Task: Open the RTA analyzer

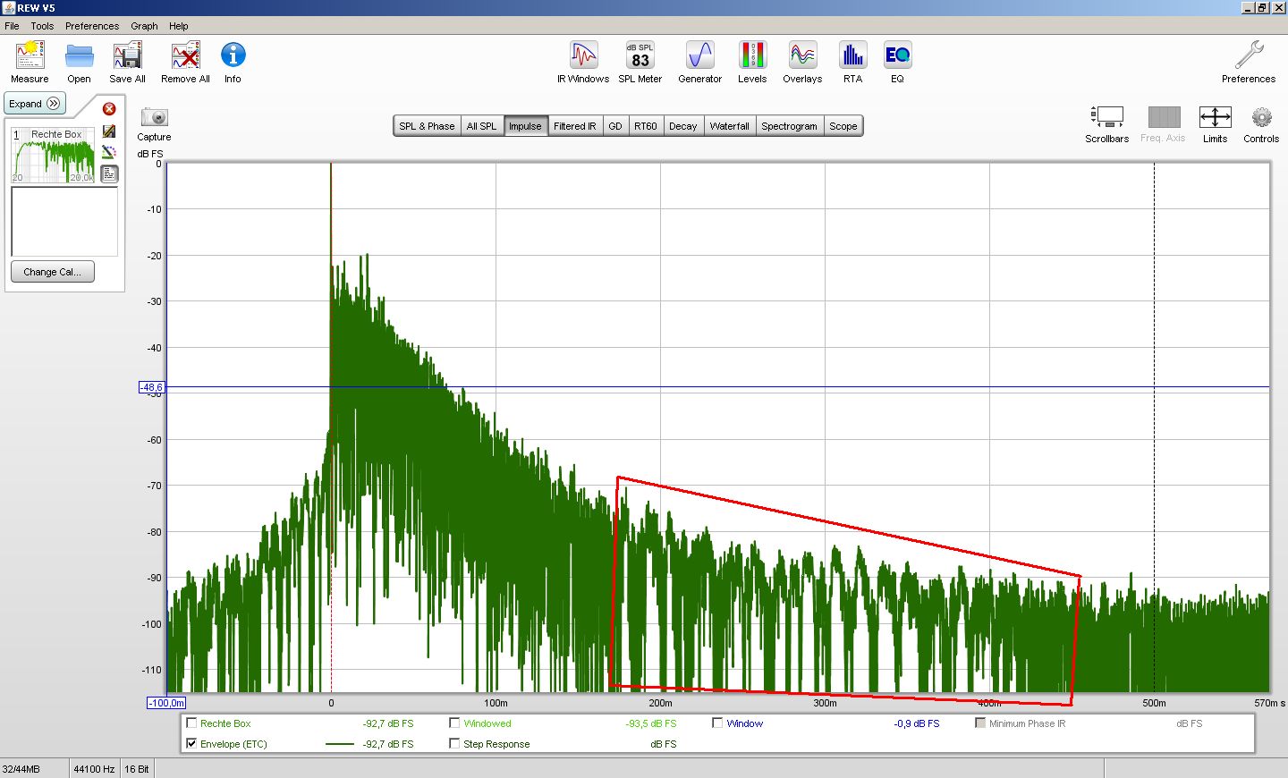Action: coord(852,55)
